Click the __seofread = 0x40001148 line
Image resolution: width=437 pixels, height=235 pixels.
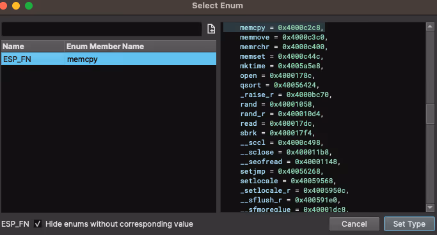(x=290, y=162)
